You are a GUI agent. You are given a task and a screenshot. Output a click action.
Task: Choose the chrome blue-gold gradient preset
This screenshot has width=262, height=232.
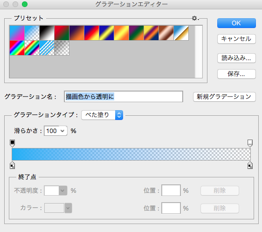tap(181, 33)
